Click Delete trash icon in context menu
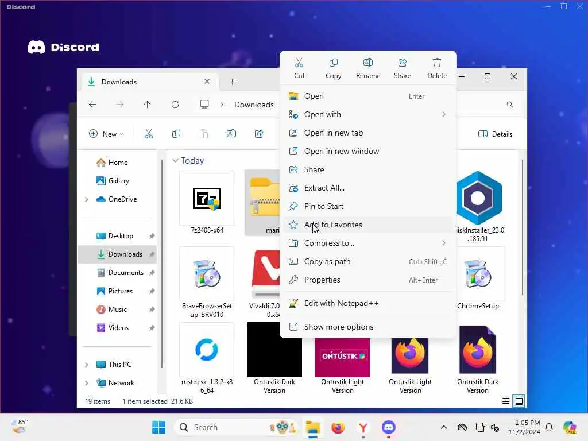Screen dimensions: 588x441 click(437, 68)
